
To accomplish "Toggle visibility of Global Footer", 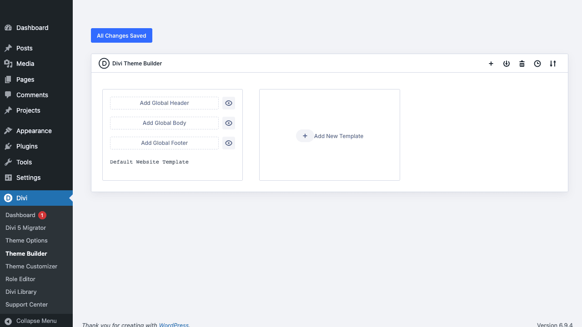I will [x=229, y=143].
